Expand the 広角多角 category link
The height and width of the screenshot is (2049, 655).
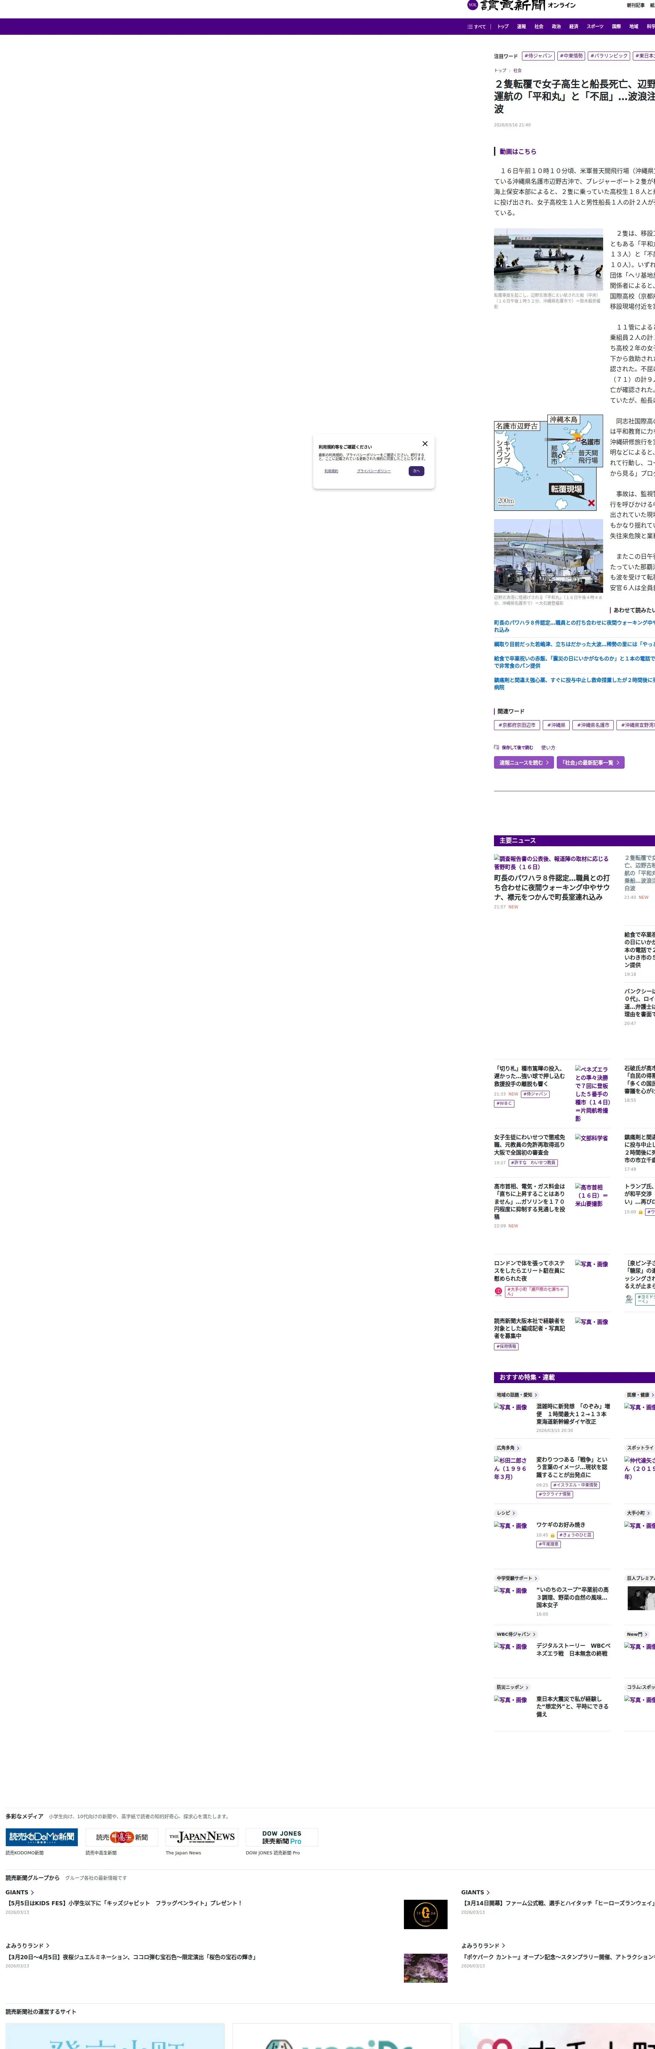coord(507,1448)
